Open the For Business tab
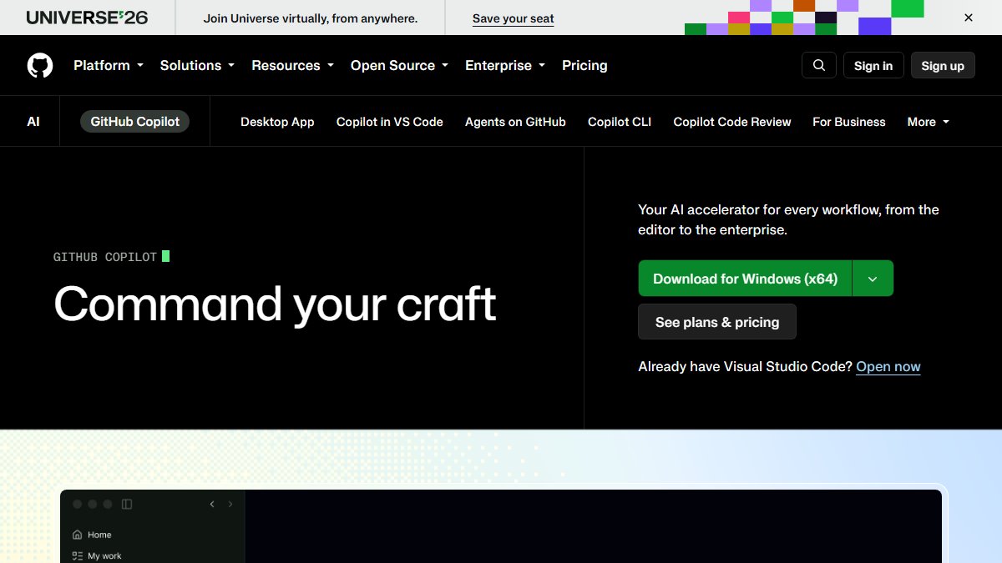This screenshot has width=1002, height=563. pos(849,122)
